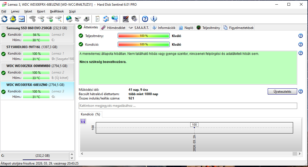Click the disk with clock test icon
The image size is (308, 167).
coord(41,19)
